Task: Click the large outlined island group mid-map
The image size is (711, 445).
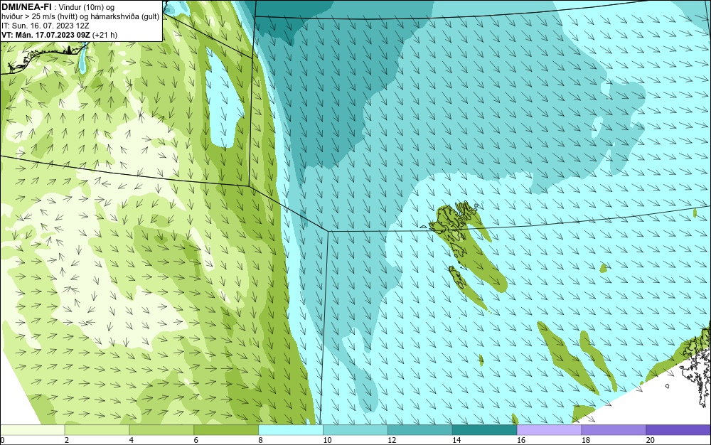Action: click(454, 225)
